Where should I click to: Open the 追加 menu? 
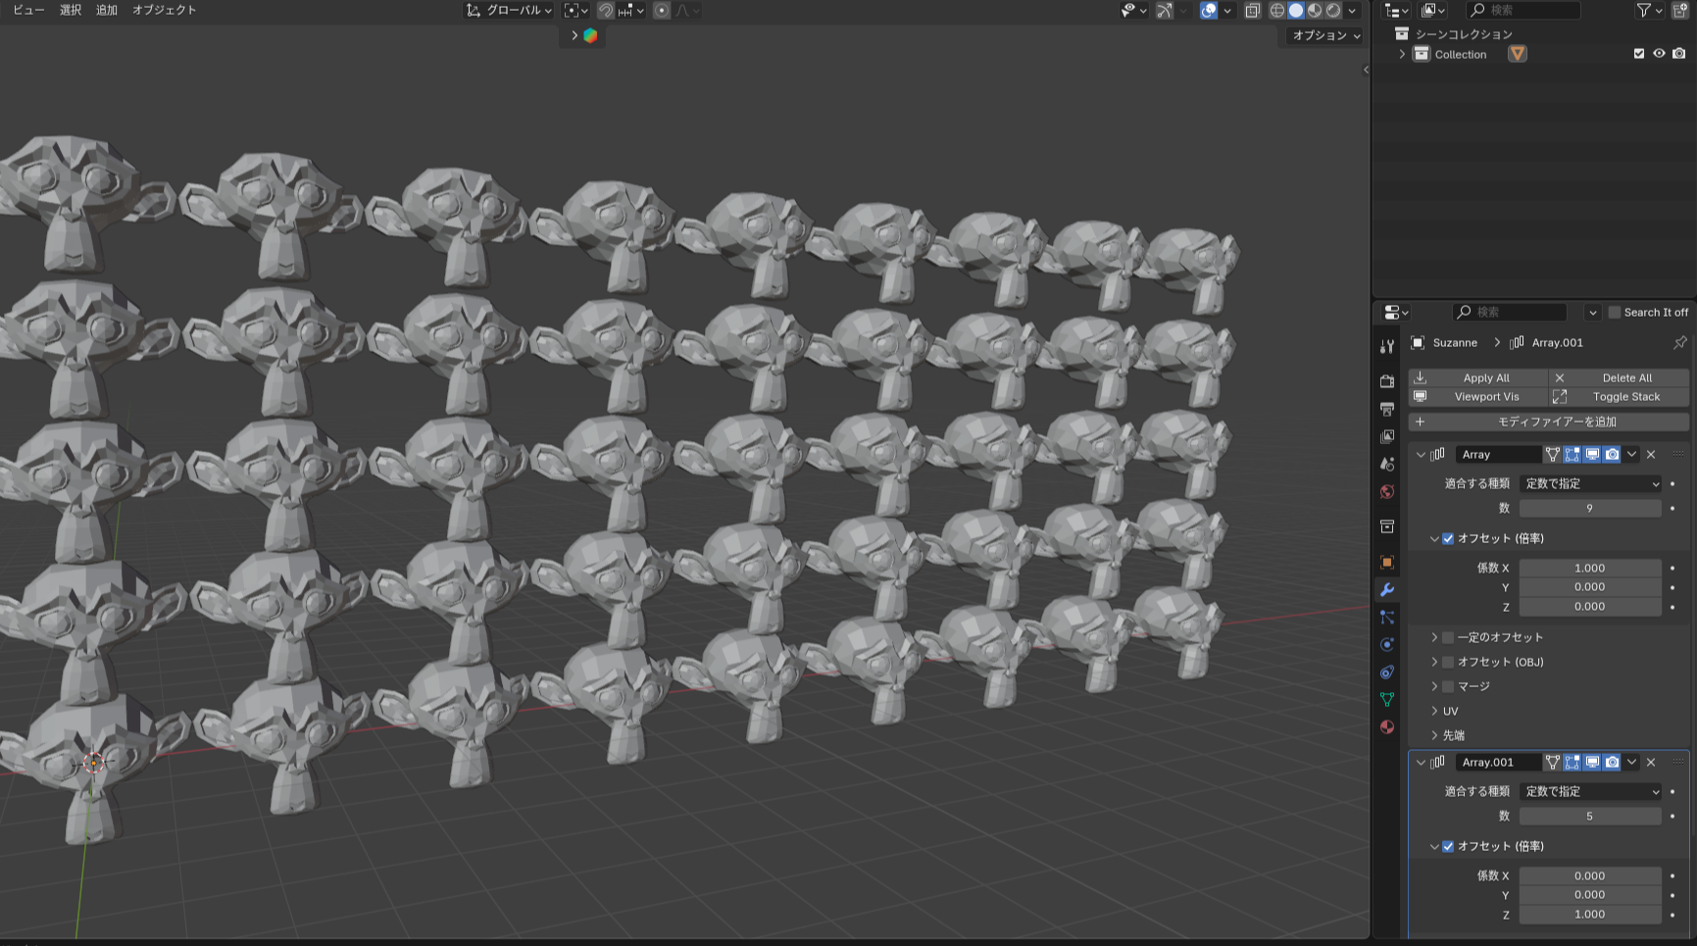coord(107,10)
